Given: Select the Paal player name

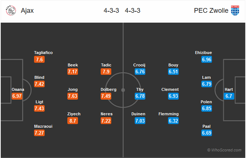Looking at the screenshot, I should [x=206, y=126].
